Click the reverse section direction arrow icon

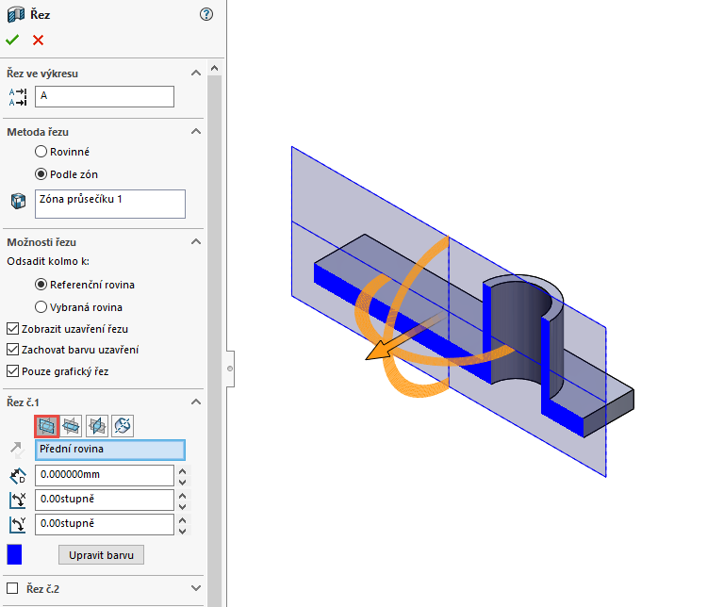tap(17, 450)
